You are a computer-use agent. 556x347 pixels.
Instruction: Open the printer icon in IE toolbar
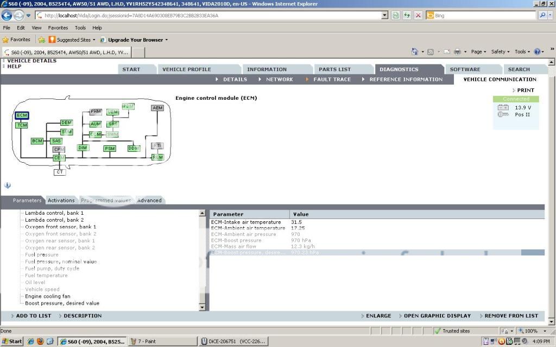point(457,52)
